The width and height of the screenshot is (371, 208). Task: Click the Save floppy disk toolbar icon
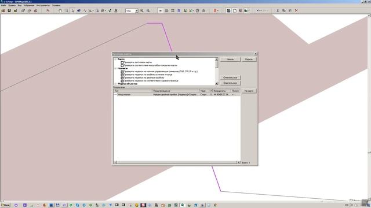[9, 10]
